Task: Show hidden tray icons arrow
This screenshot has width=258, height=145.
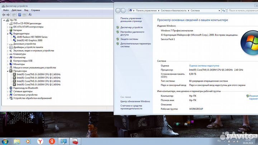Action: point(224,141)
